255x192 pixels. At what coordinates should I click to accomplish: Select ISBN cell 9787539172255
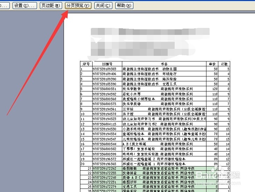[107, 173]
